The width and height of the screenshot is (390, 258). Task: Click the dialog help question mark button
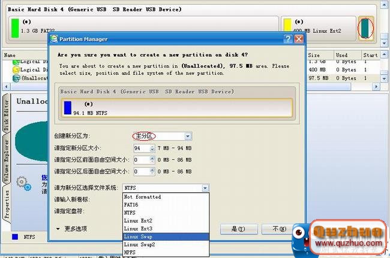click(x=288, y=39)
